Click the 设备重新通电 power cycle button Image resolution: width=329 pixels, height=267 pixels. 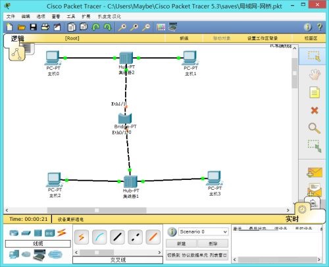point(70,220)
